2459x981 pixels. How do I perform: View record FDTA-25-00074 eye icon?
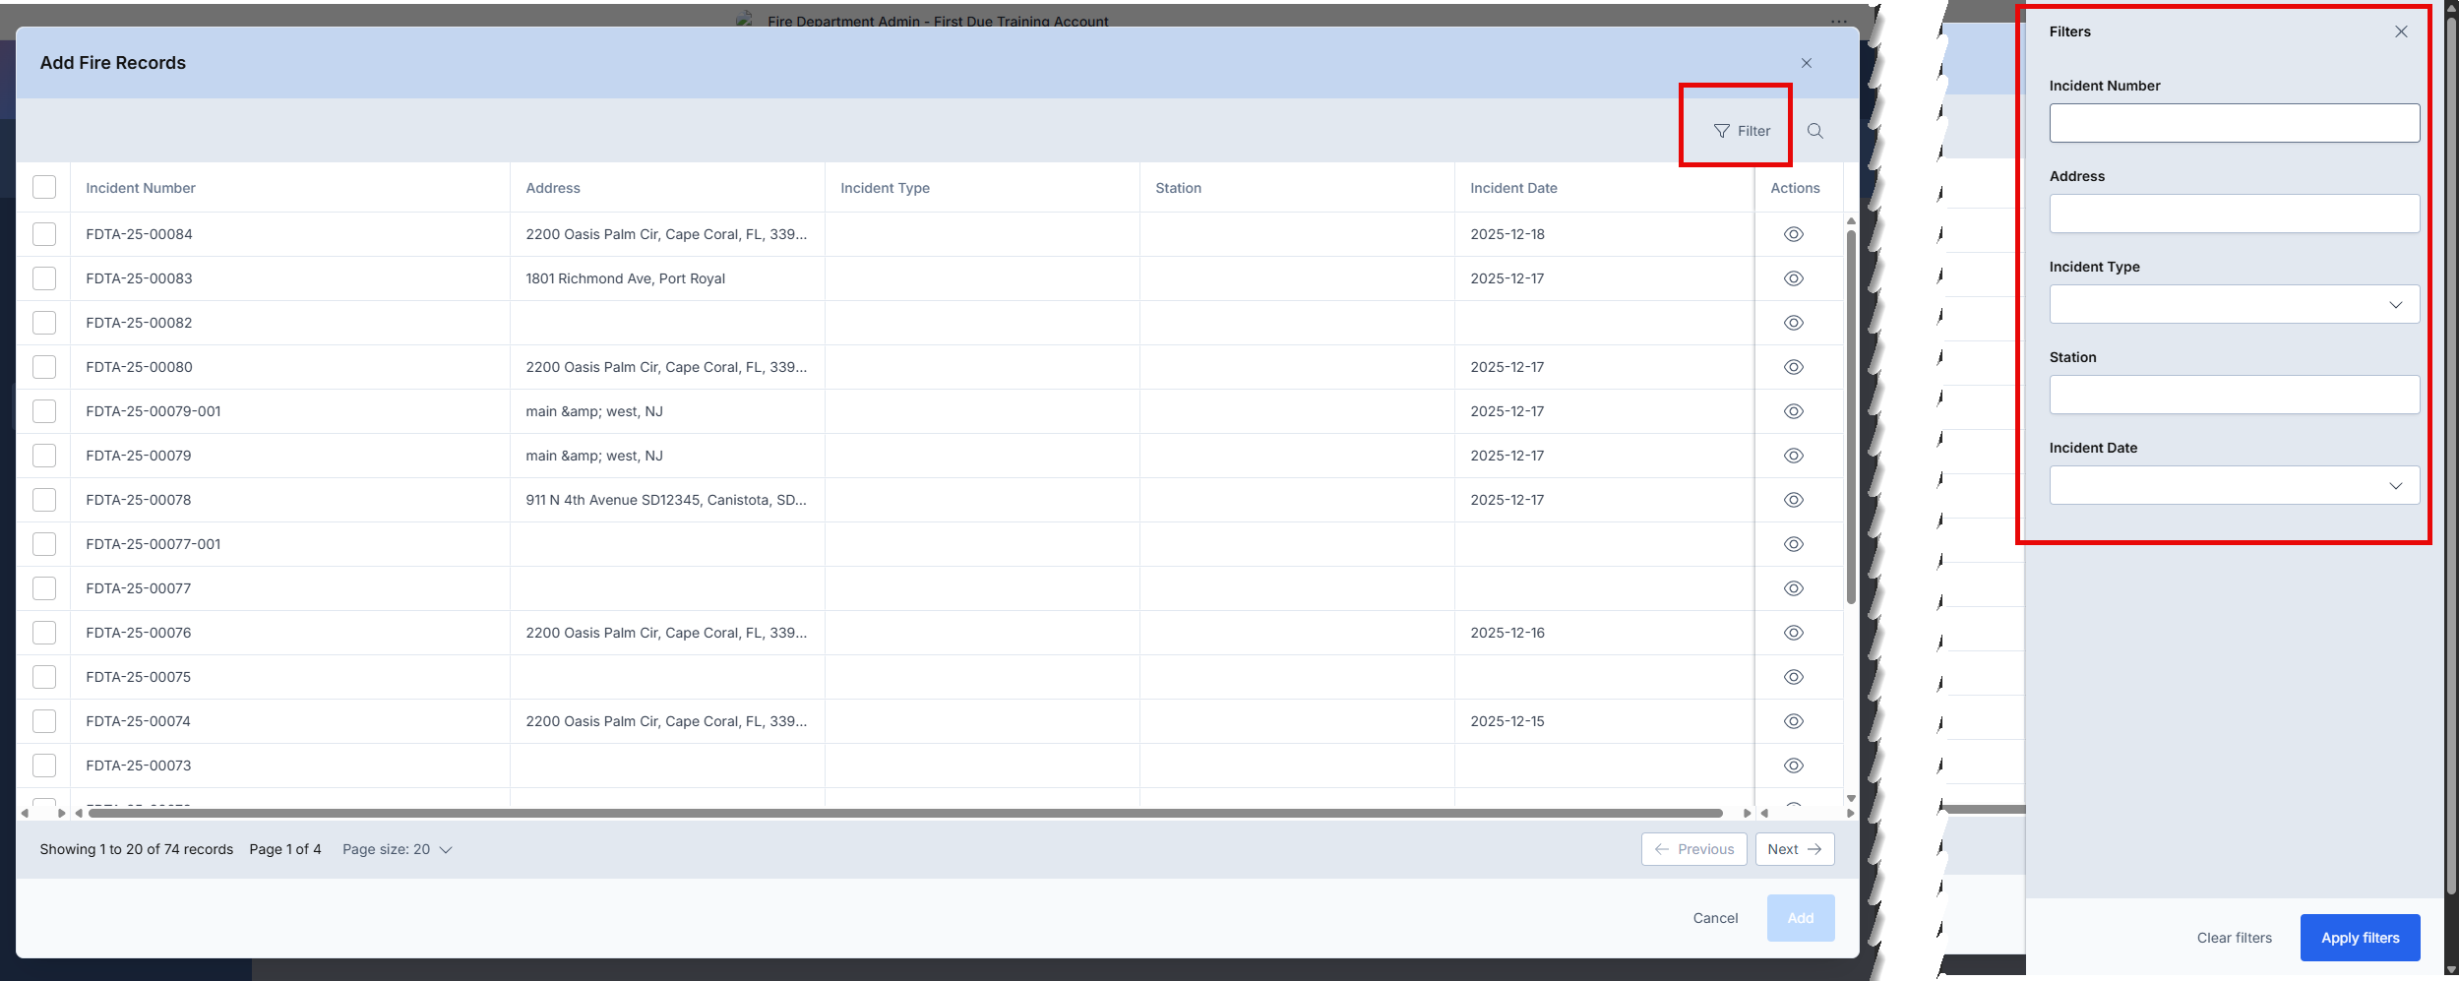tap(1793, 721)
